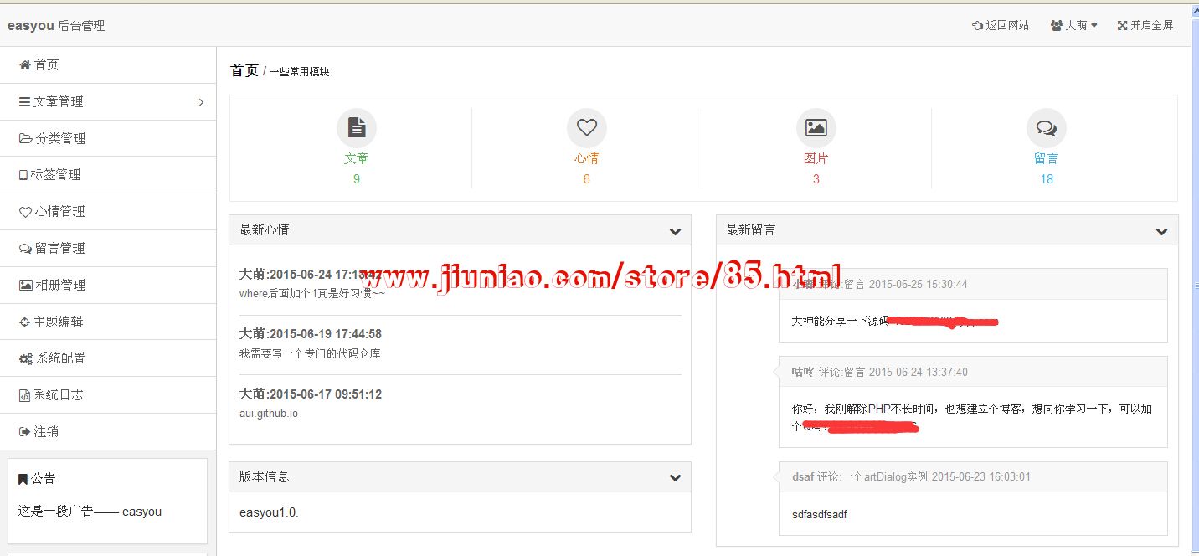
Task: Click the users icon beside 大萌
Action: [x=1057, y=26]
